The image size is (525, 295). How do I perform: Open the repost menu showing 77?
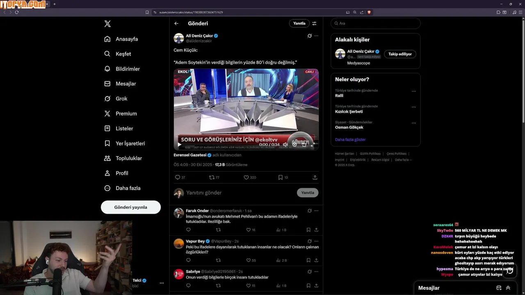(214, 177)
